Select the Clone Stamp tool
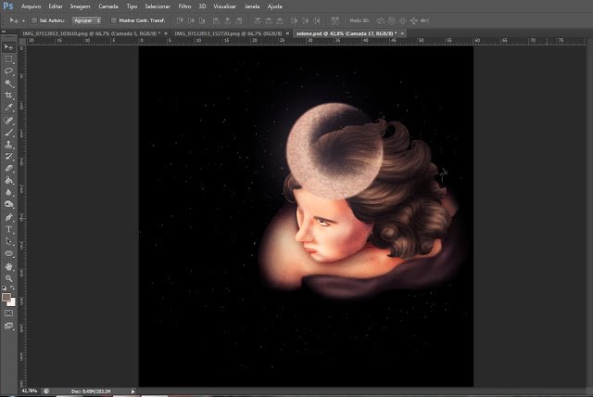The height and width of the screenshot is (397, 593). click(x=8, y=145)
